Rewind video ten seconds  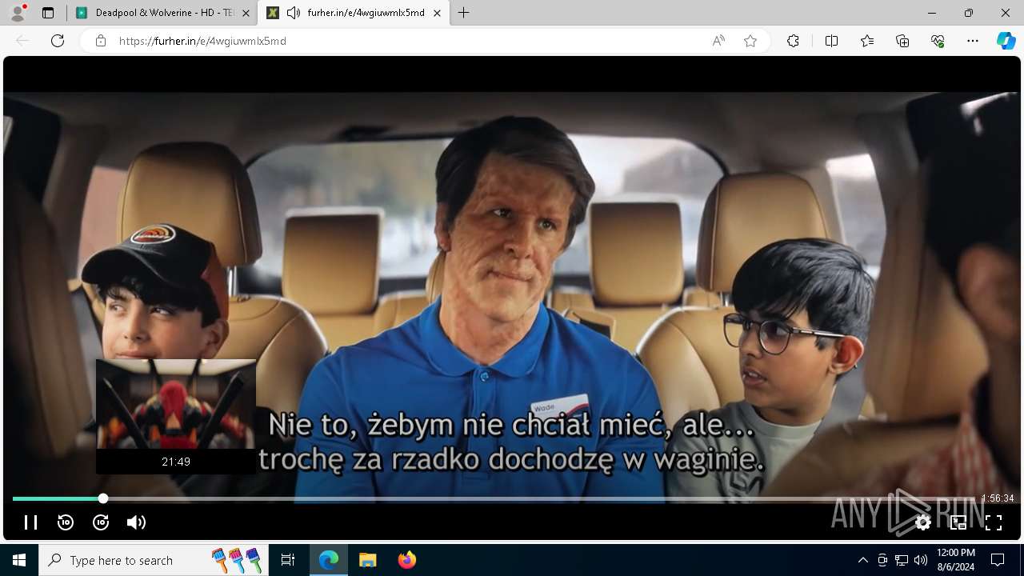click(66, 522)
